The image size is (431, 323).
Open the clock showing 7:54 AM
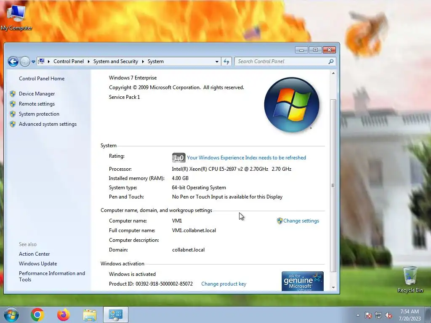(x=410, y=315)
